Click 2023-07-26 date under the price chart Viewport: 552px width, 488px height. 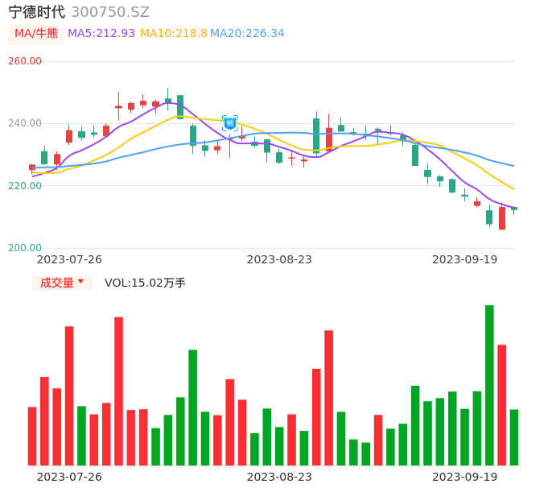[69, 259]
